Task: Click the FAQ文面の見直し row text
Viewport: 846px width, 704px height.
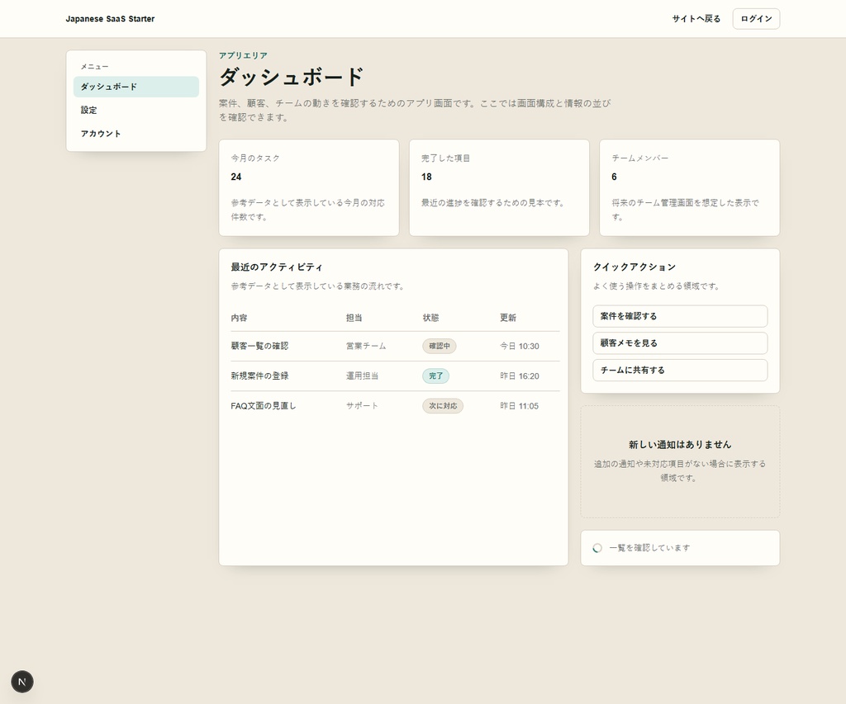Action: 264,406
